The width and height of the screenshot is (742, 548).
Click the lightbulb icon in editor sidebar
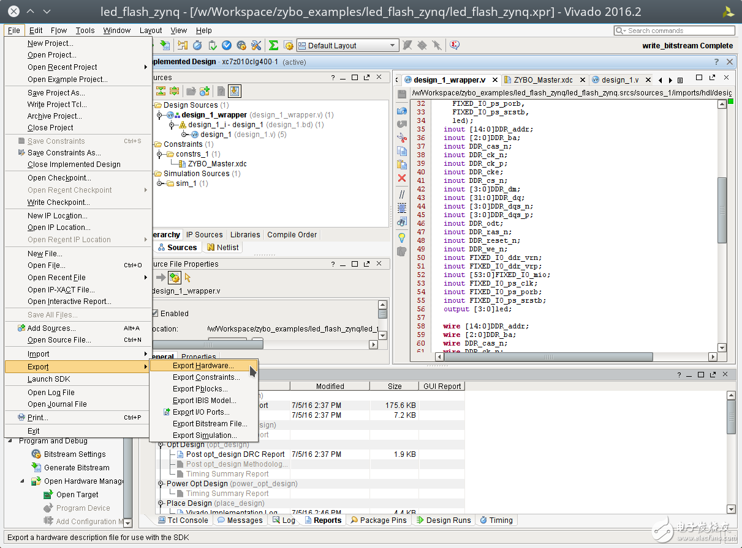pyautogui.click(x=402, y=237)
